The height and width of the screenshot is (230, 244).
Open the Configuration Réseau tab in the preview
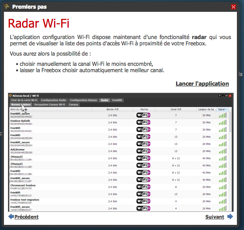(x=83, y=100)
